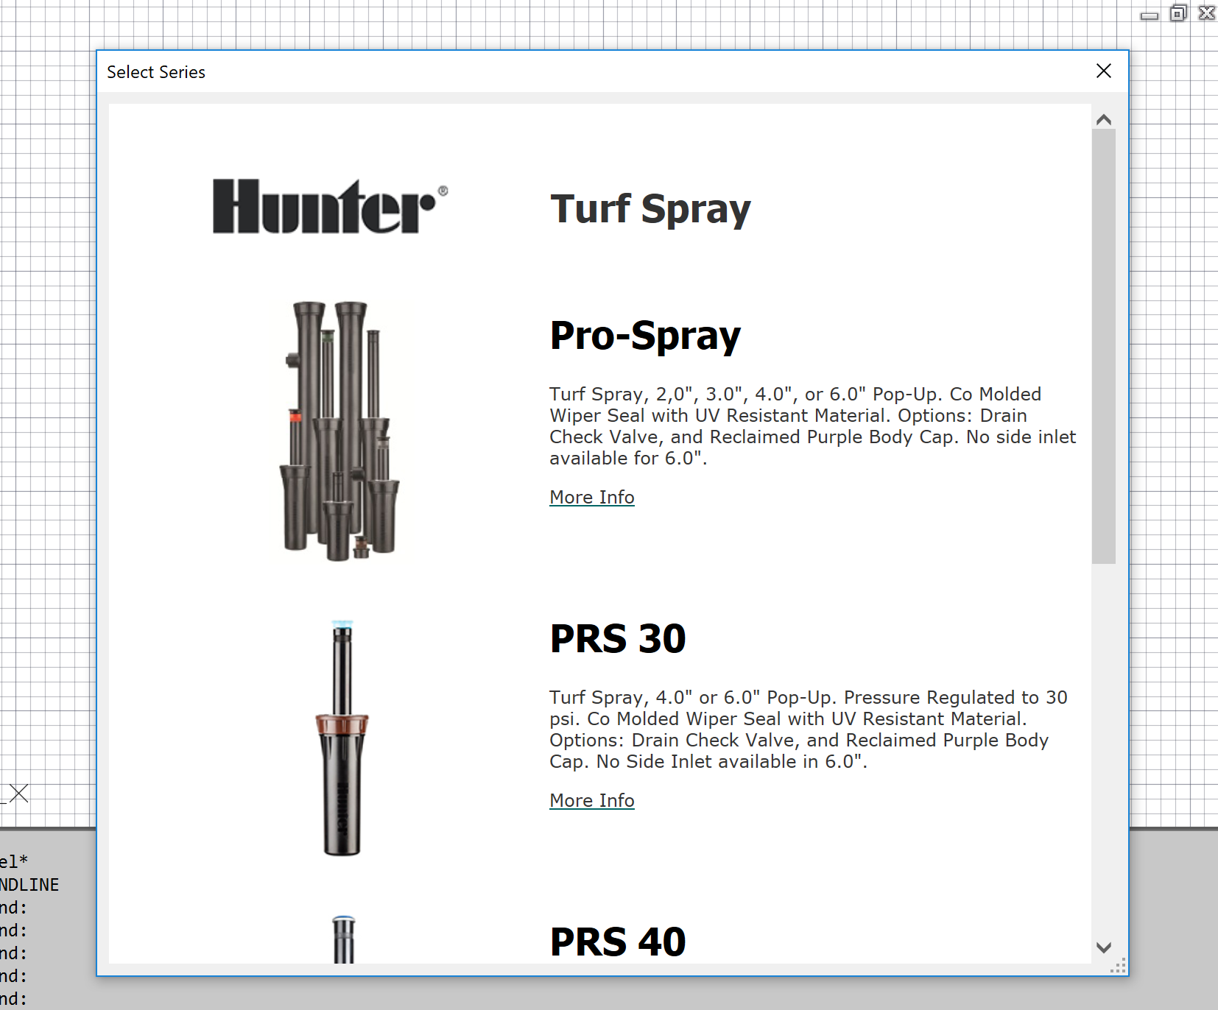Click the PRS 30 sprinkler image
The height and width of the screenshot is (1010, 1218).
342,738
